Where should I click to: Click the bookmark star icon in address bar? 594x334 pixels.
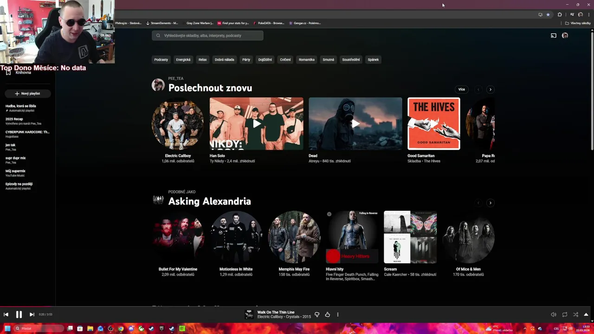(548, 14)
